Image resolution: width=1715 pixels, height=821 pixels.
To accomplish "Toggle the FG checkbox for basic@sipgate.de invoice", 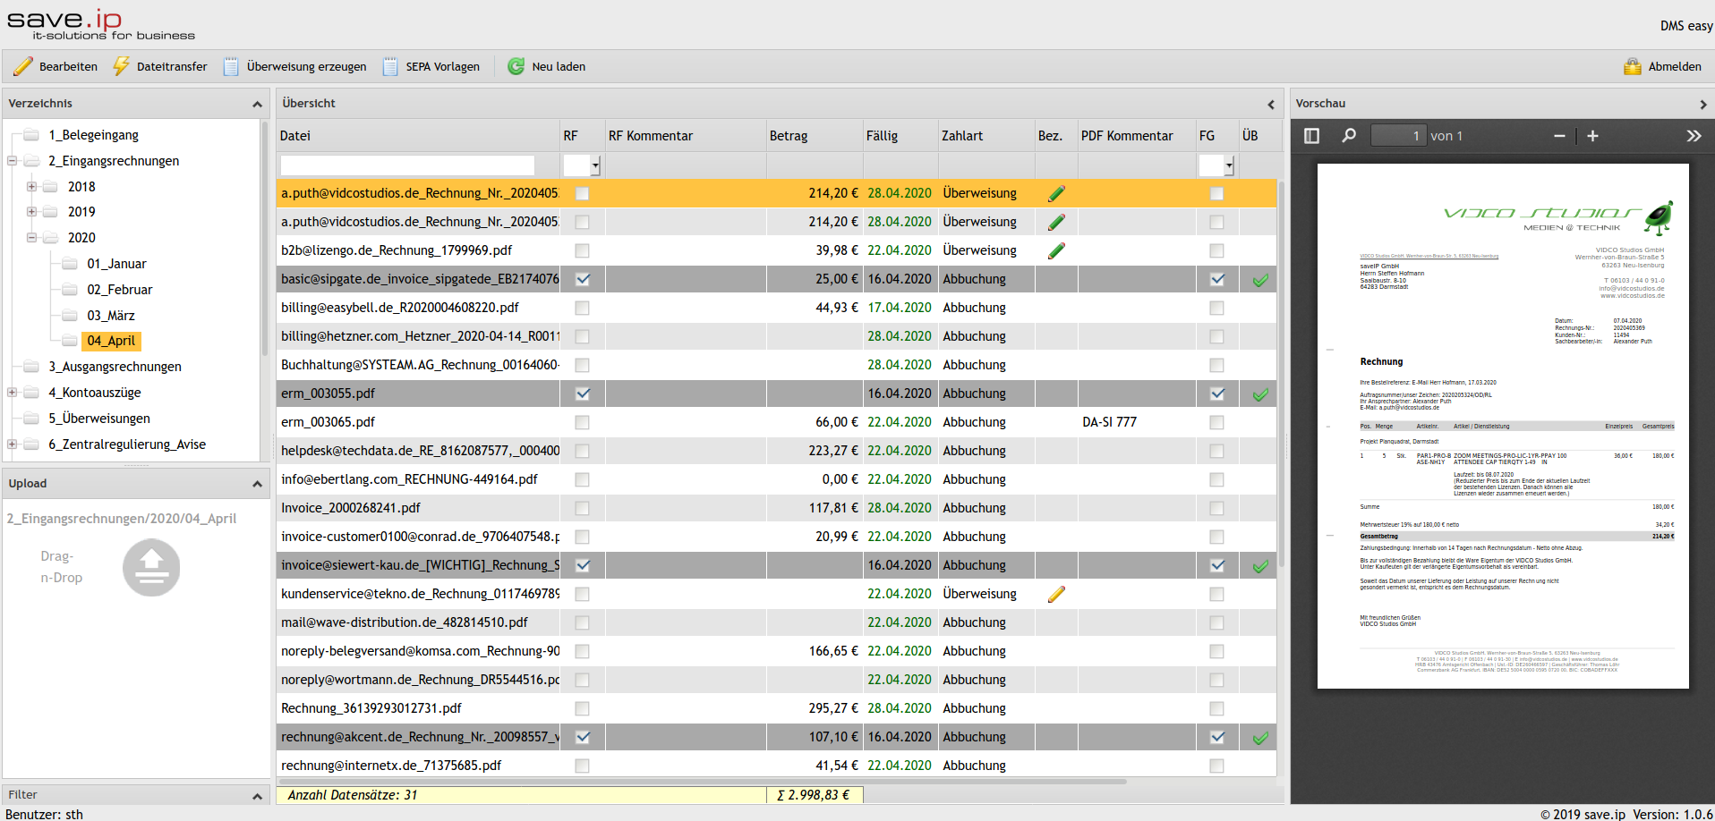I will 1216,279.
